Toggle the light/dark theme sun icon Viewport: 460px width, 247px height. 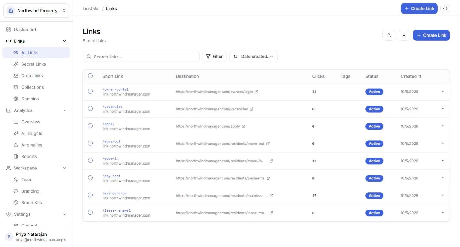[445, 9]
